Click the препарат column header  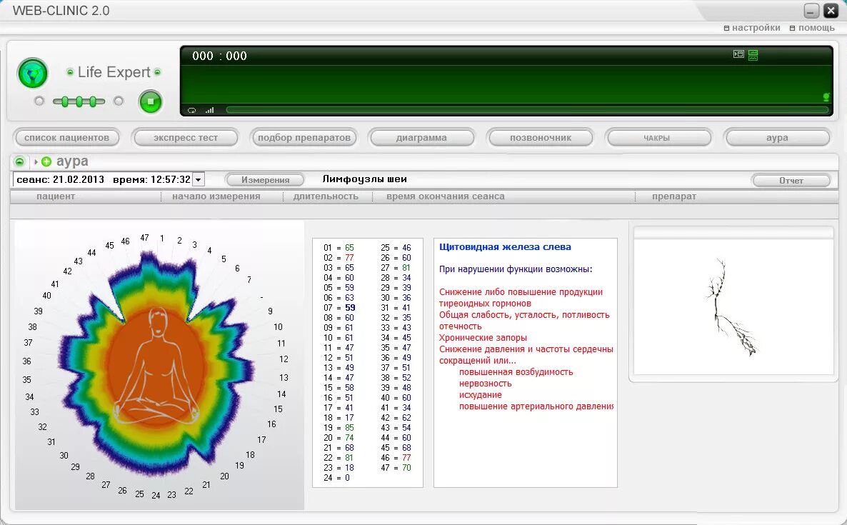pos(674,196)
